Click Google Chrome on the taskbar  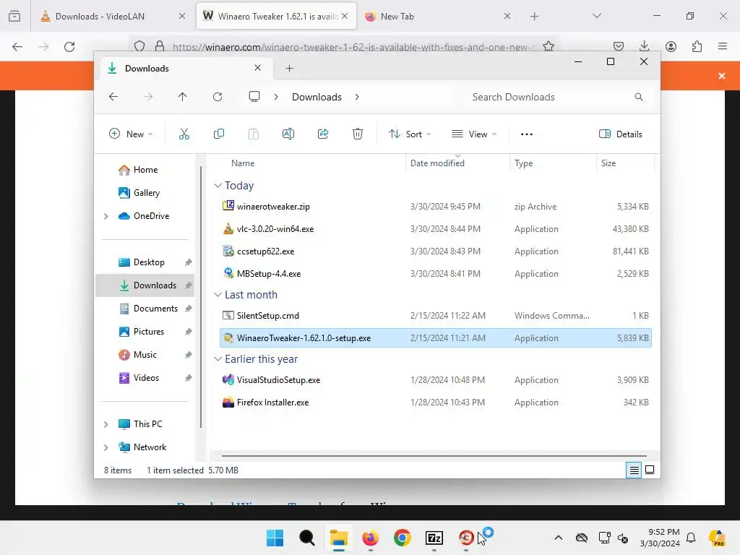click(x=402, y=538)
